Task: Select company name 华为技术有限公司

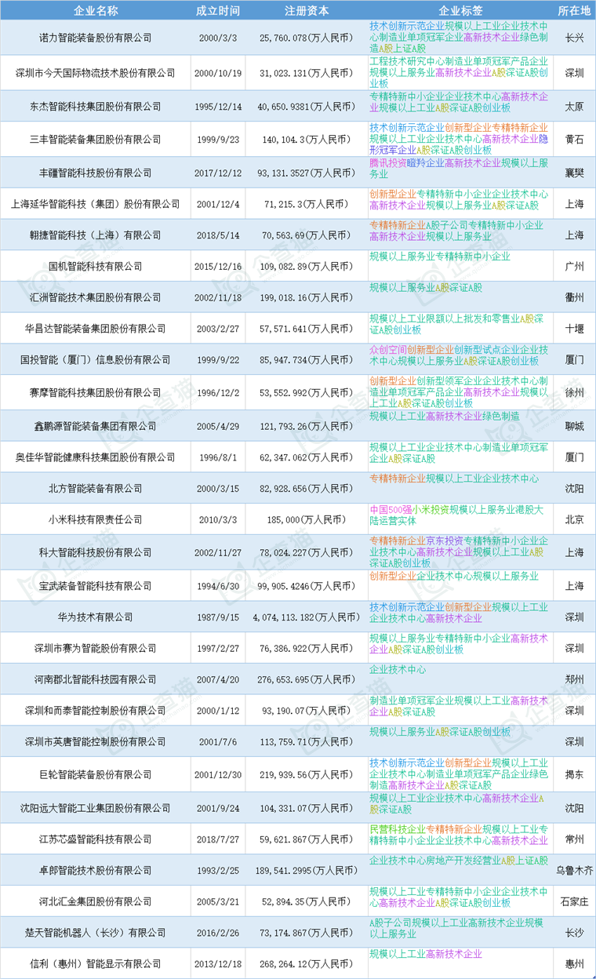Action: (x=96, y=617)
